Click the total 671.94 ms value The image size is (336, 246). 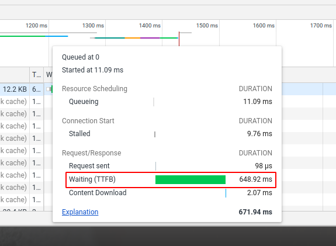255,212
